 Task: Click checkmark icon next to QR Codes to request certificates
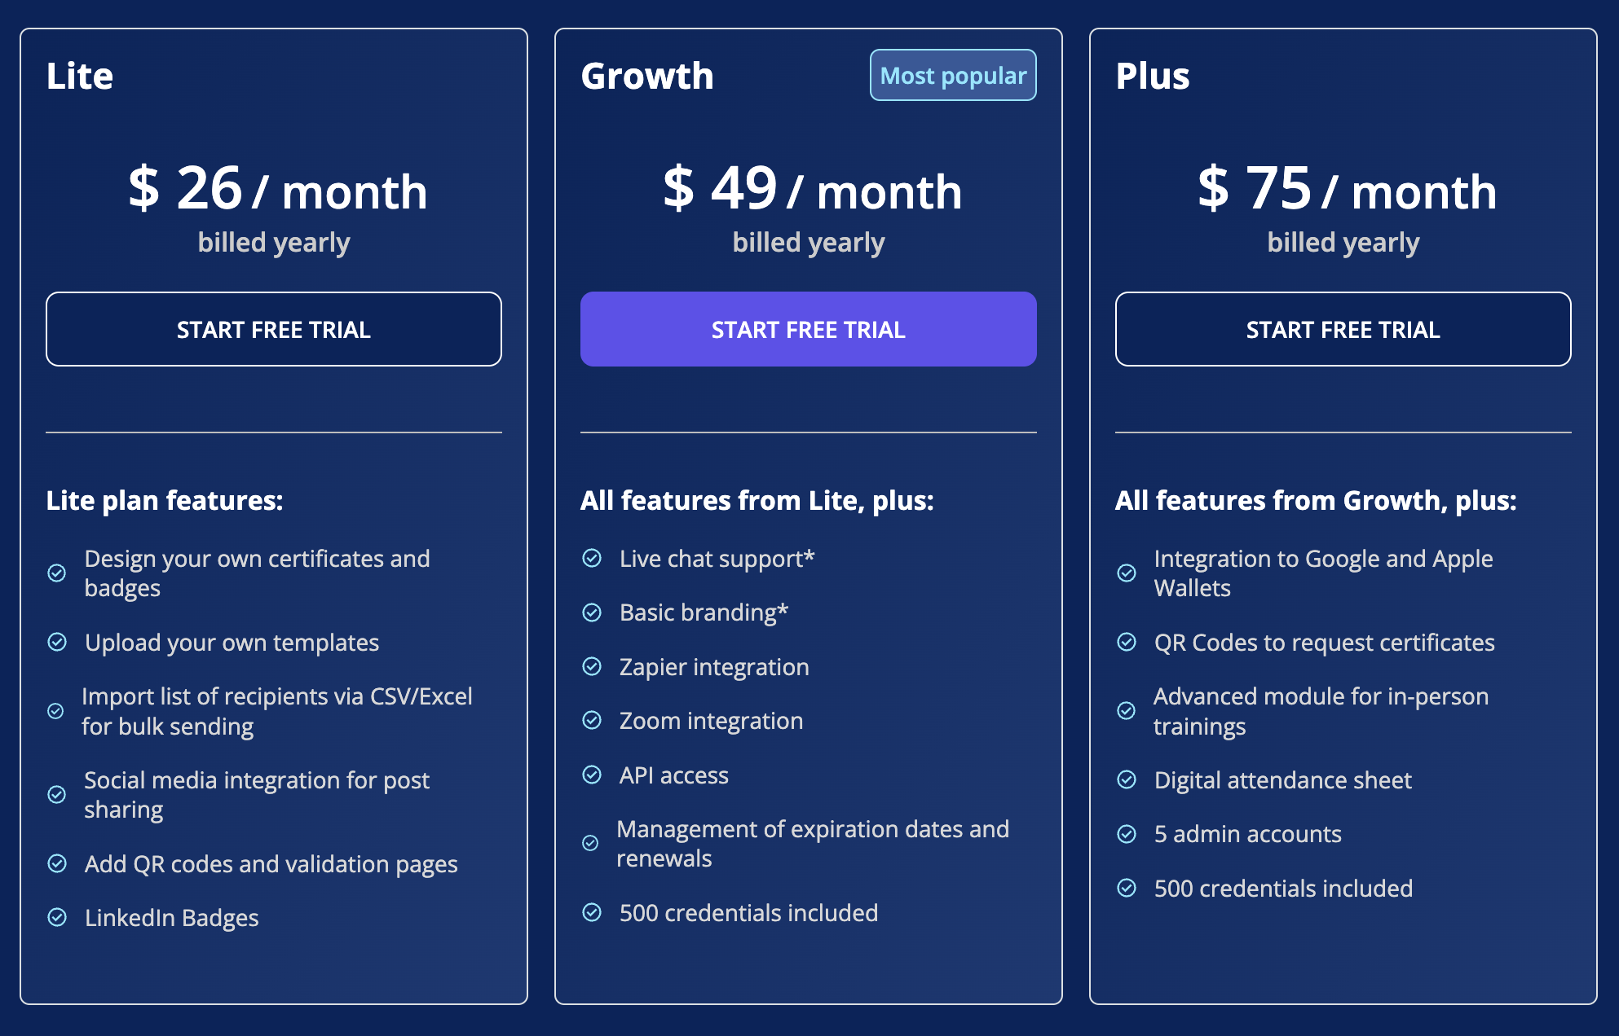(1127, 642)
